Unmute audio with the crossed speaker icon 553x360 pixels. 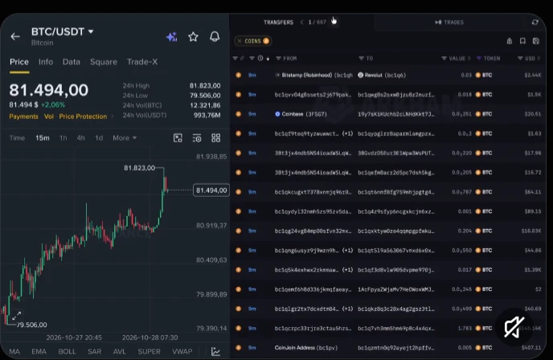(514, 327)
